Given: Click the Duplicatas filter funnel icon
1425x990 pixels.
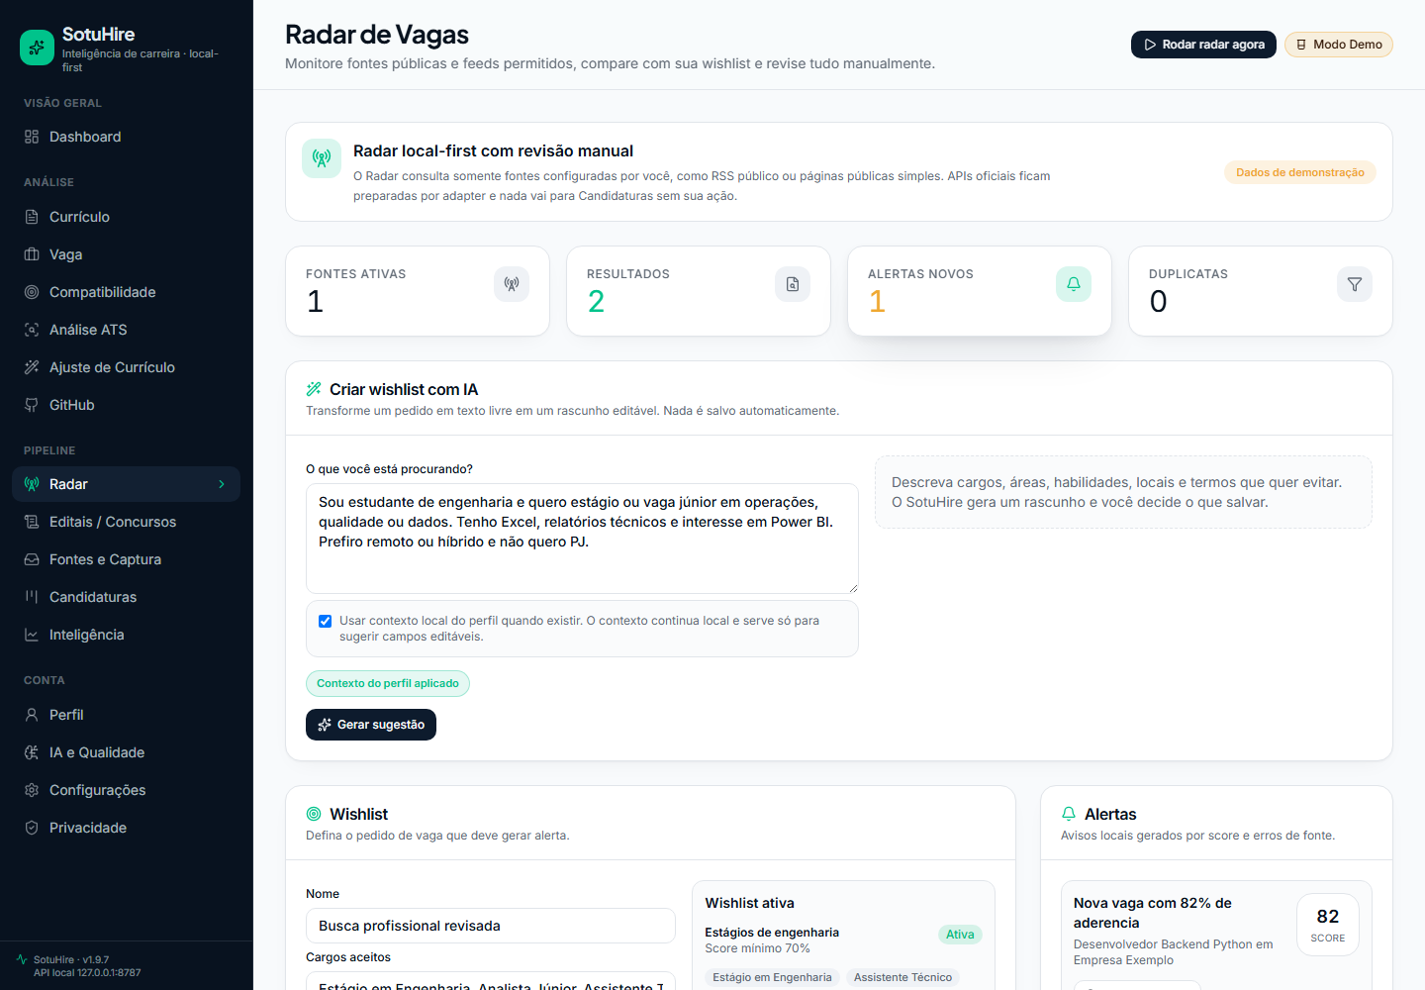Looking at the screenshot, I should click(1355, 284).
